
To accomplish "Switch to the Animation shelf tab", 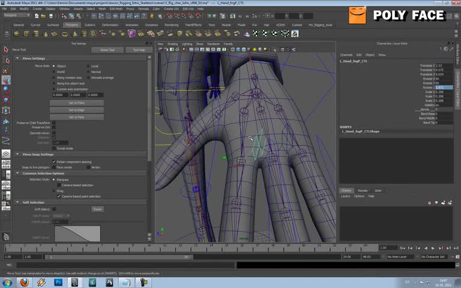I will (131, 25).
